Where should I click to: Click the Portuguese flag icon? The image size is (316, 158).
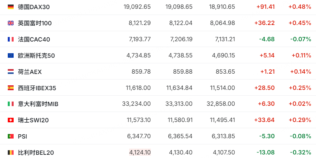pyautogui.click(x=11, y=136)
